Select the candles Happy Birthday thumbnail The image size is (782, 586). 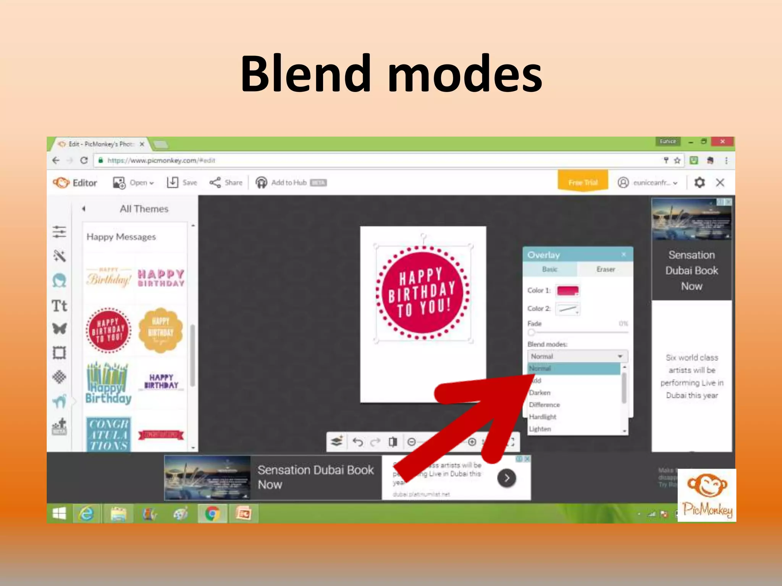108,383
